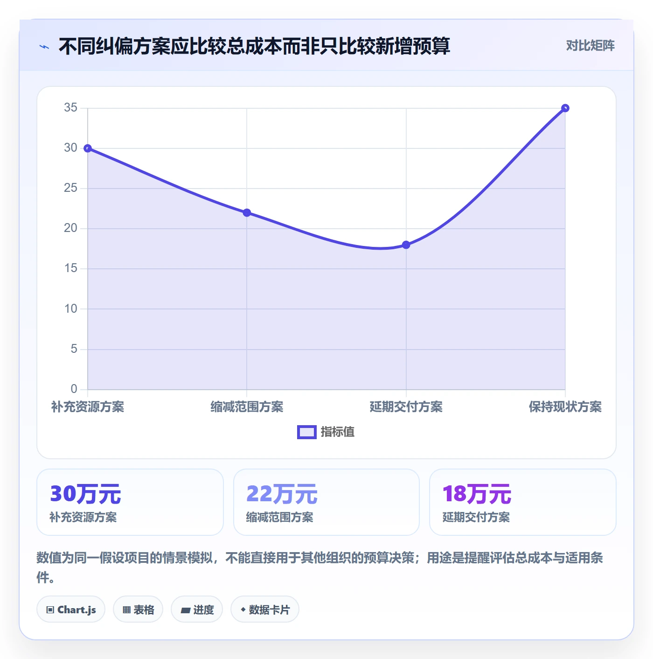The width and height of the screenshot is (653, 659).
Task: Select data point for 延期交付方案 at 18
Action: coord(406,245)
